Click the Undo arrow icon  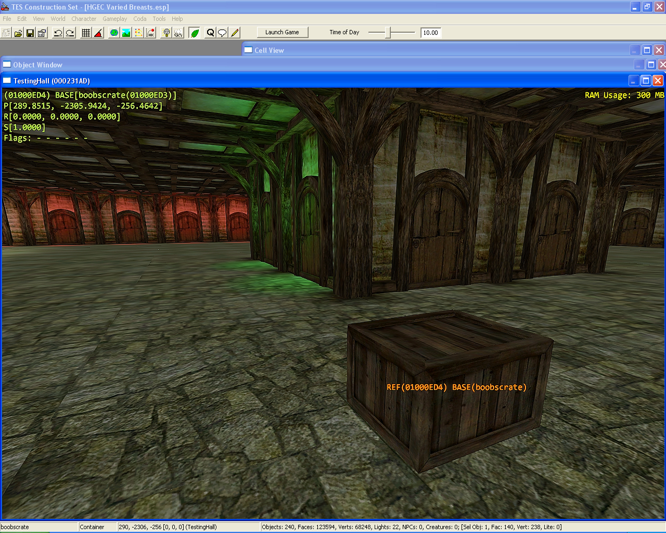[58, 33]
